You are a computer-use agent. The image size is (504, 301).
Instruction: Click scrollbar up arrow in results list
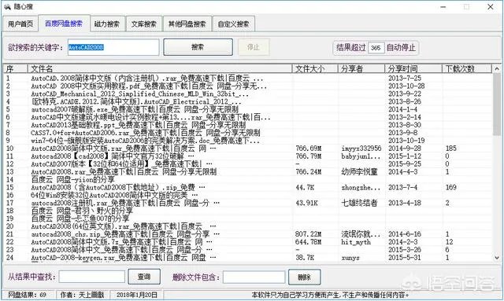click(497, 68)
